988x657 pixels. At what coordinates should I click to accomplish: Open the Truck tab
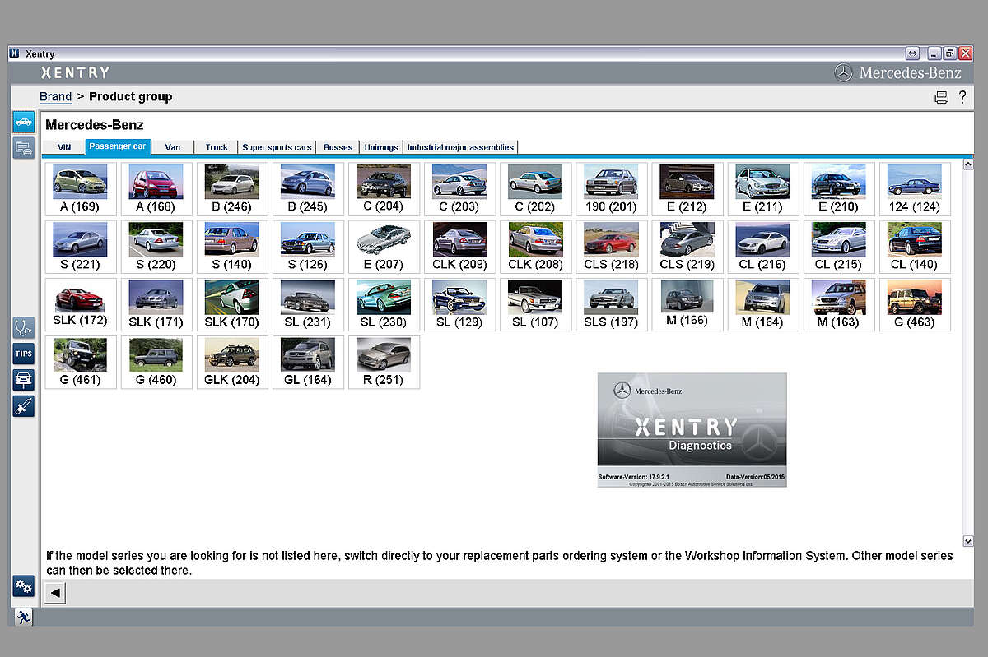point(217,147)
